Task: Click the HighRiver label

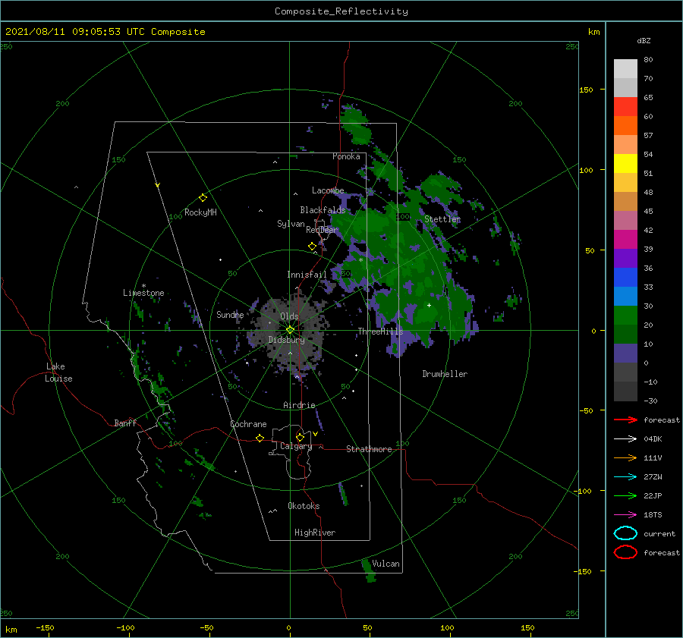Action: (x=314, y=533)
